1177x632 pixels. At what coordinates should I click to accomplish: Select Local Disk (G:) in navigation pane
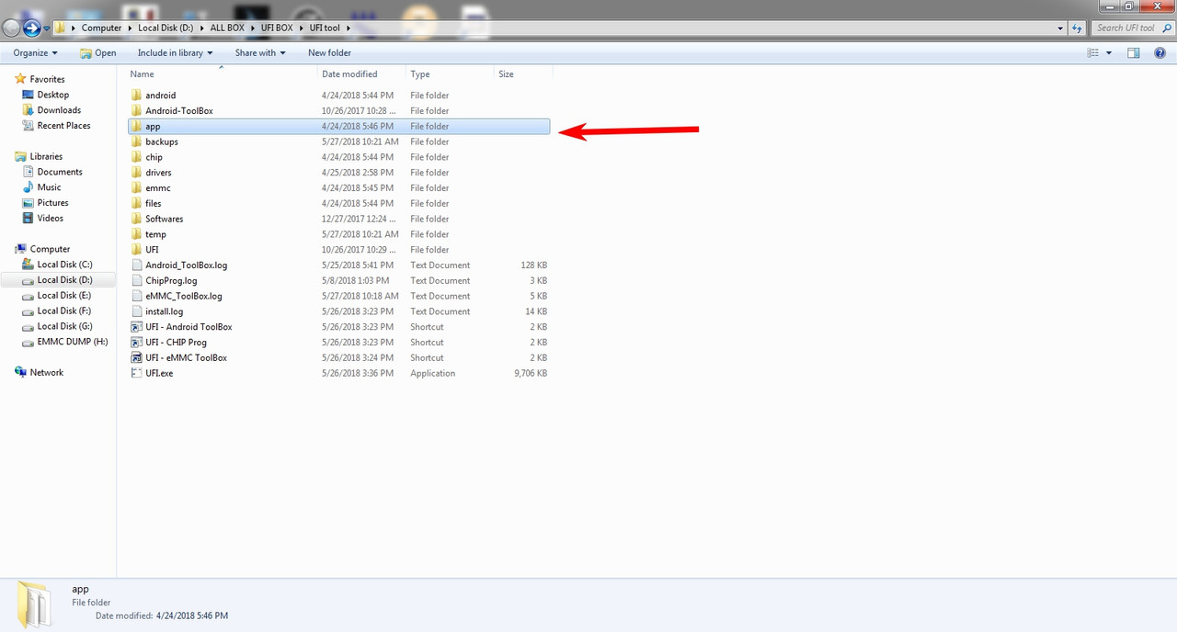[x=64, y=326]
